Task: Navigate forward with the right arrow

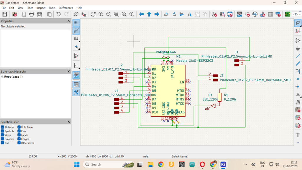Action: click(157, 14)
